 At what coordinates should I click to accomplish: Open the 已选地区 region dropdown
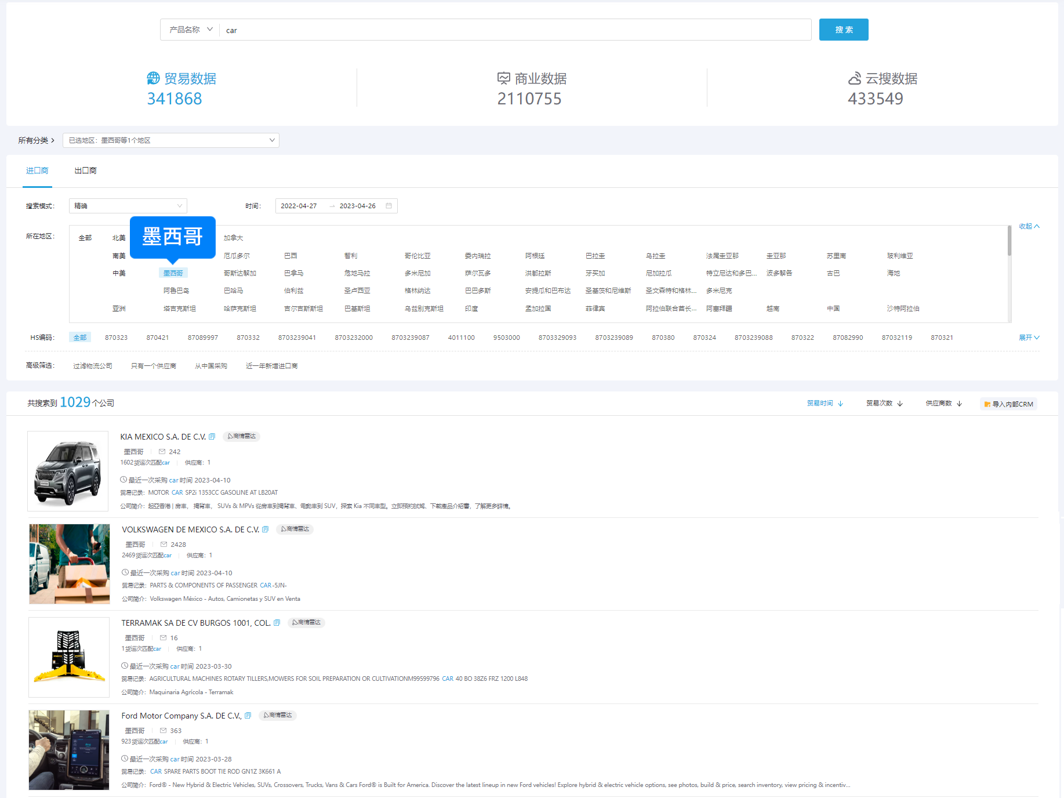pos(171,140)
